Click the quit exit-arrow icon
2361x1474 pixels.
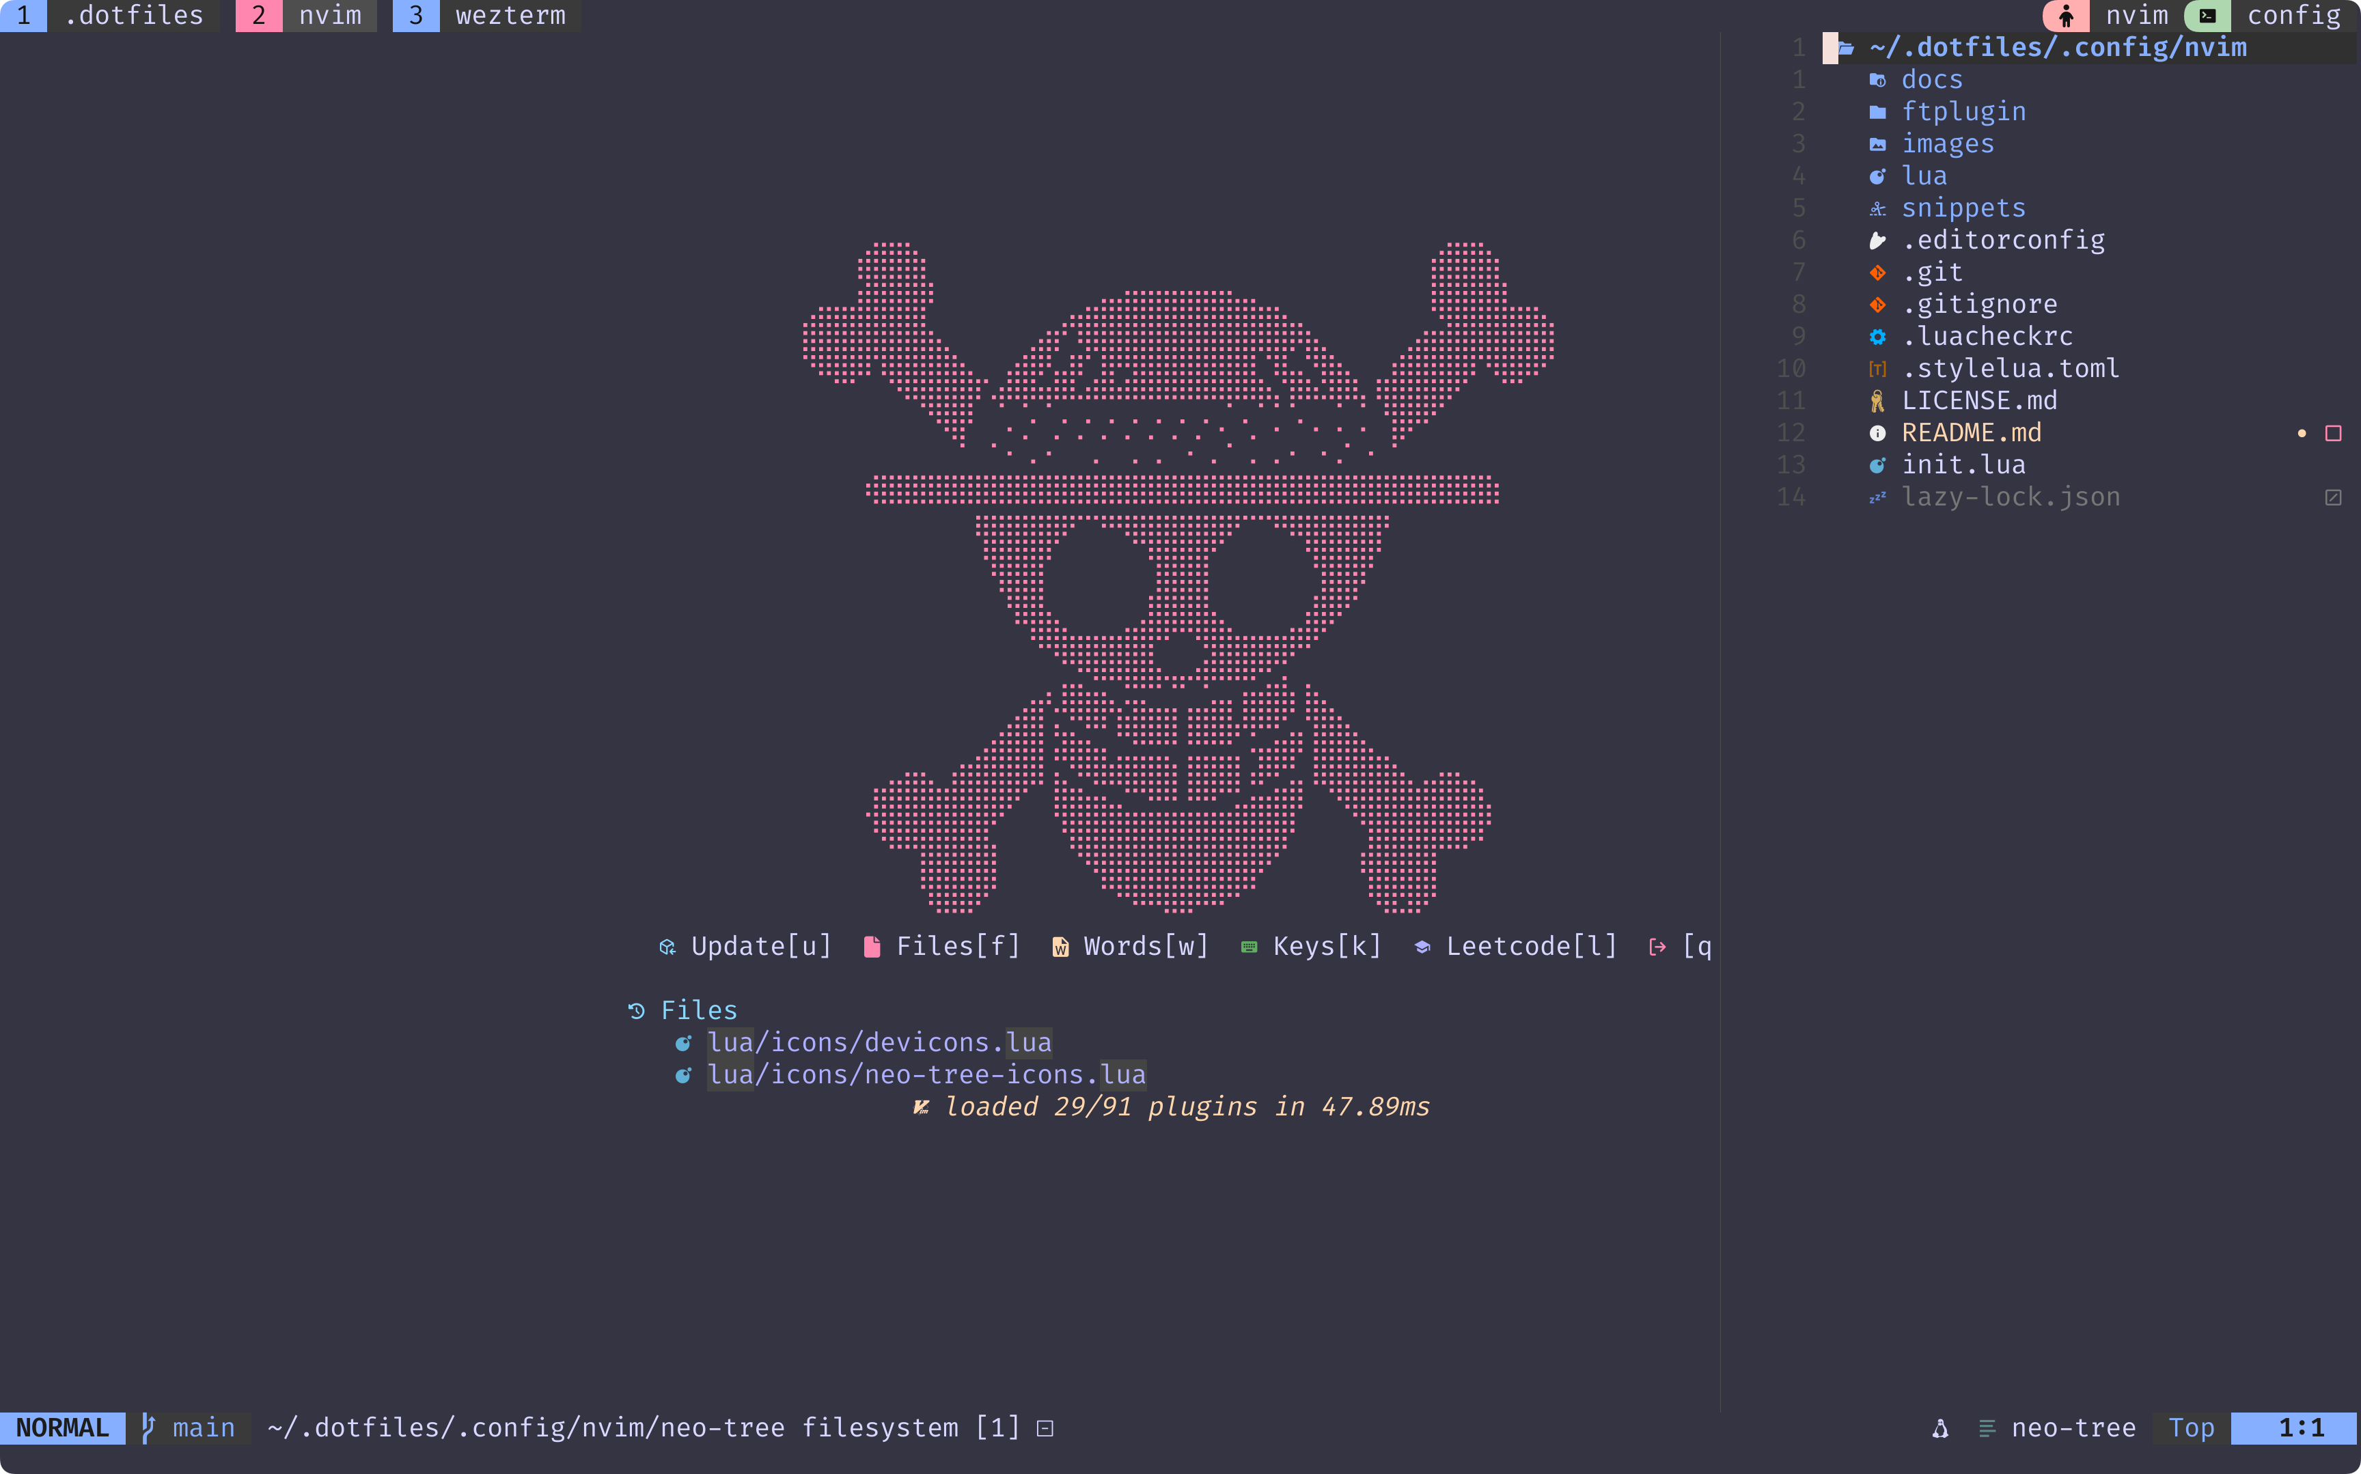pos(1657,947)
